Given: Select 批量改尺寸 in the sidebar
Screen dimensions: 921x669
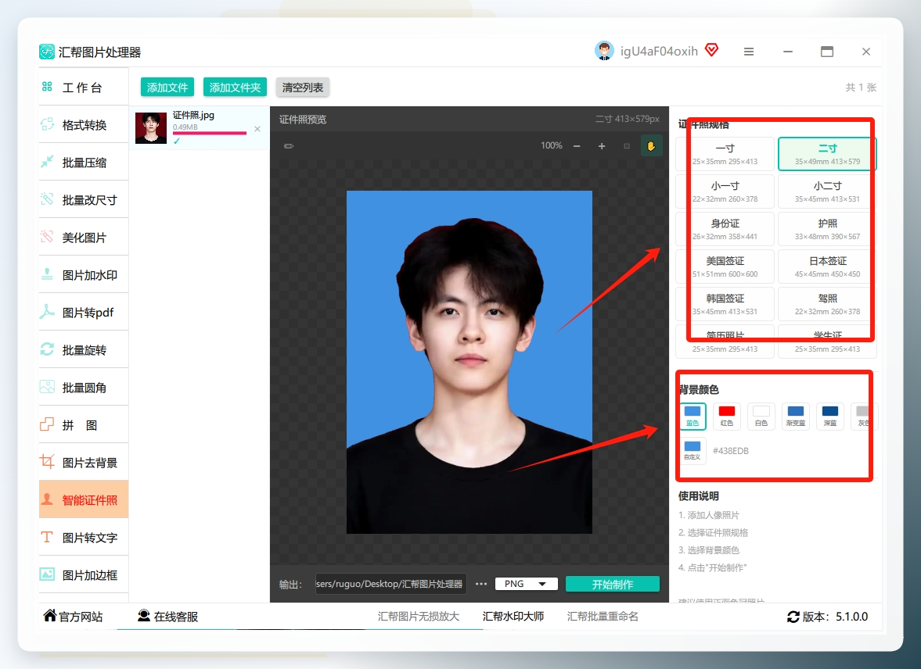Looking at the screenshot, I should (84, 200).
